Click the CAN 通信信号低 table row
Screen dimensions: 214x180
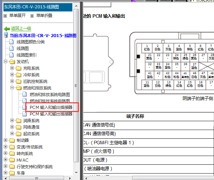coord(149,125)
